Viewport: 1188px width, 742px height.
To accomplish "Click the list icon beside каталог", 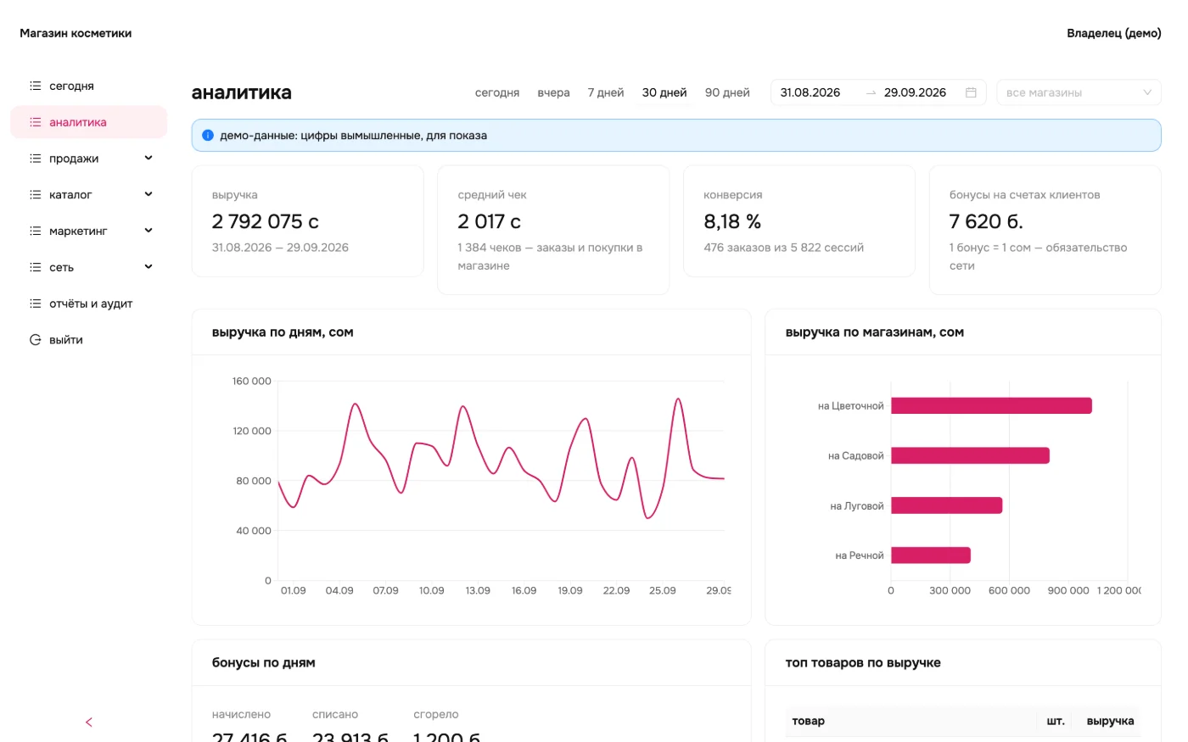I will point(35,194).
